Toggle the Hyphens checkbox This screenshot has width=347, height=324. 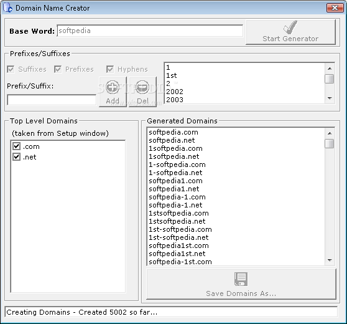pos(110,69)
